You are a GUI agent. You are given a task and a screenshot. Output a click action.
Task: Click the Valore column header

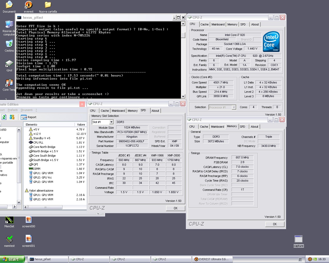(x=81, y=125)
